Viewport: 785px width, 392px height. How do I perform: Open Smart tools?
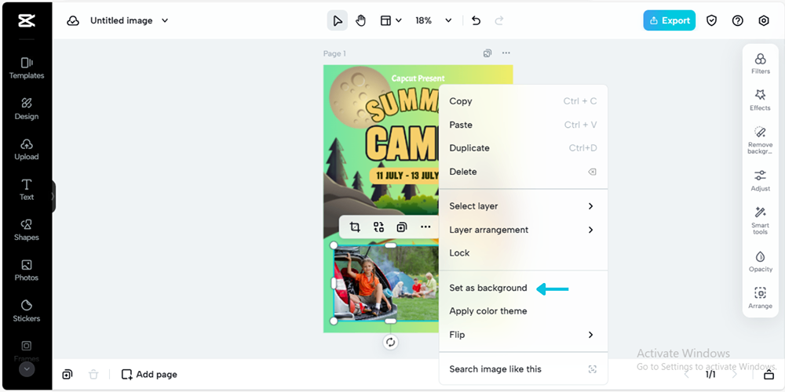[x=760, y=220]
